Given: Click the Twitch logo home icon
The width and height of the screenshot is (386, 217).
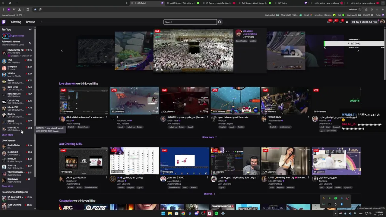Looking at the screenshot, I should point(4,22).
